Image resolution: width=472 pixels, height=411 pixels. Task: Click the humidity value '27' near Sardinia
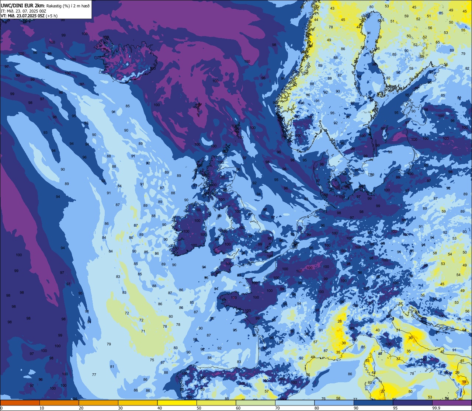(383, 391)
